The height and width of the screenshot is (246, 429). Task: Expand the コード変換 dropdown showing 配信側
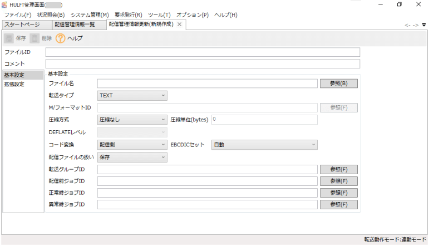(x=132, y=145)
